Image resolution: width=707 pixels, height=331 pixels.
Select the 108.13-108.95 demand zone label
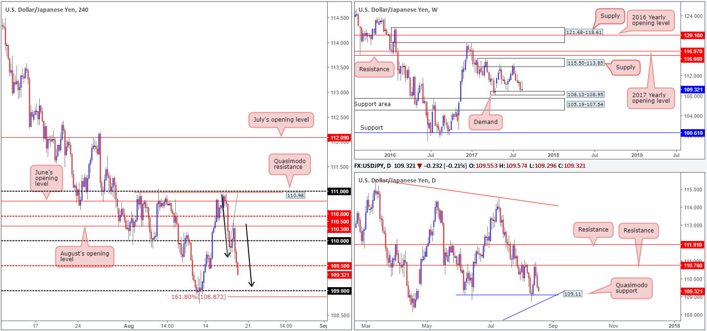point(585,94)
